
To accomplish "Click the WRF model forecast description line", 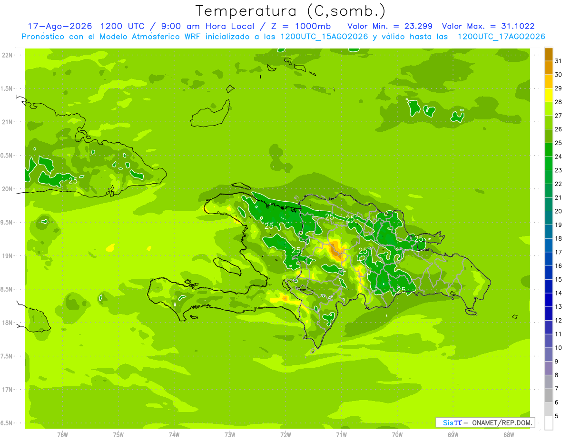I will click(283, 37).
